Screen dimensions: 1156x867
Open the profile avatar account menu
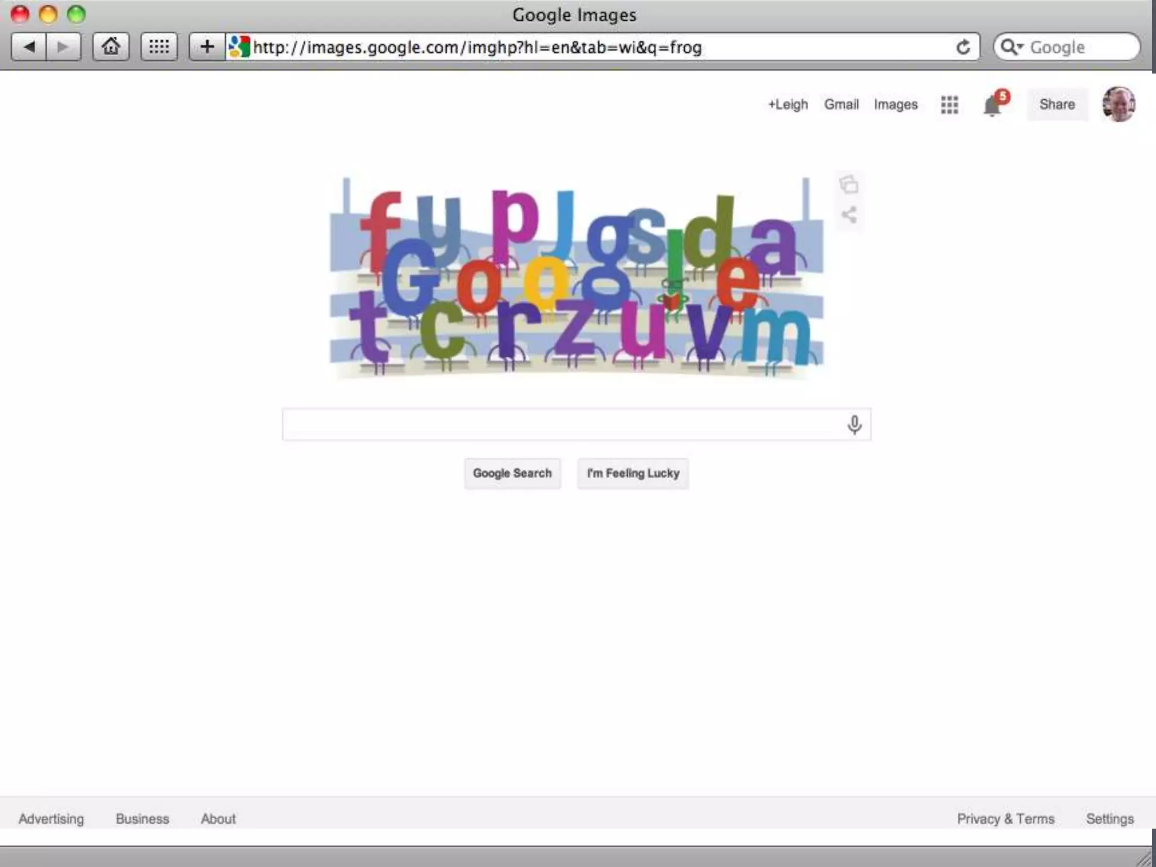pyautogui.click(x=1118, y=104)
